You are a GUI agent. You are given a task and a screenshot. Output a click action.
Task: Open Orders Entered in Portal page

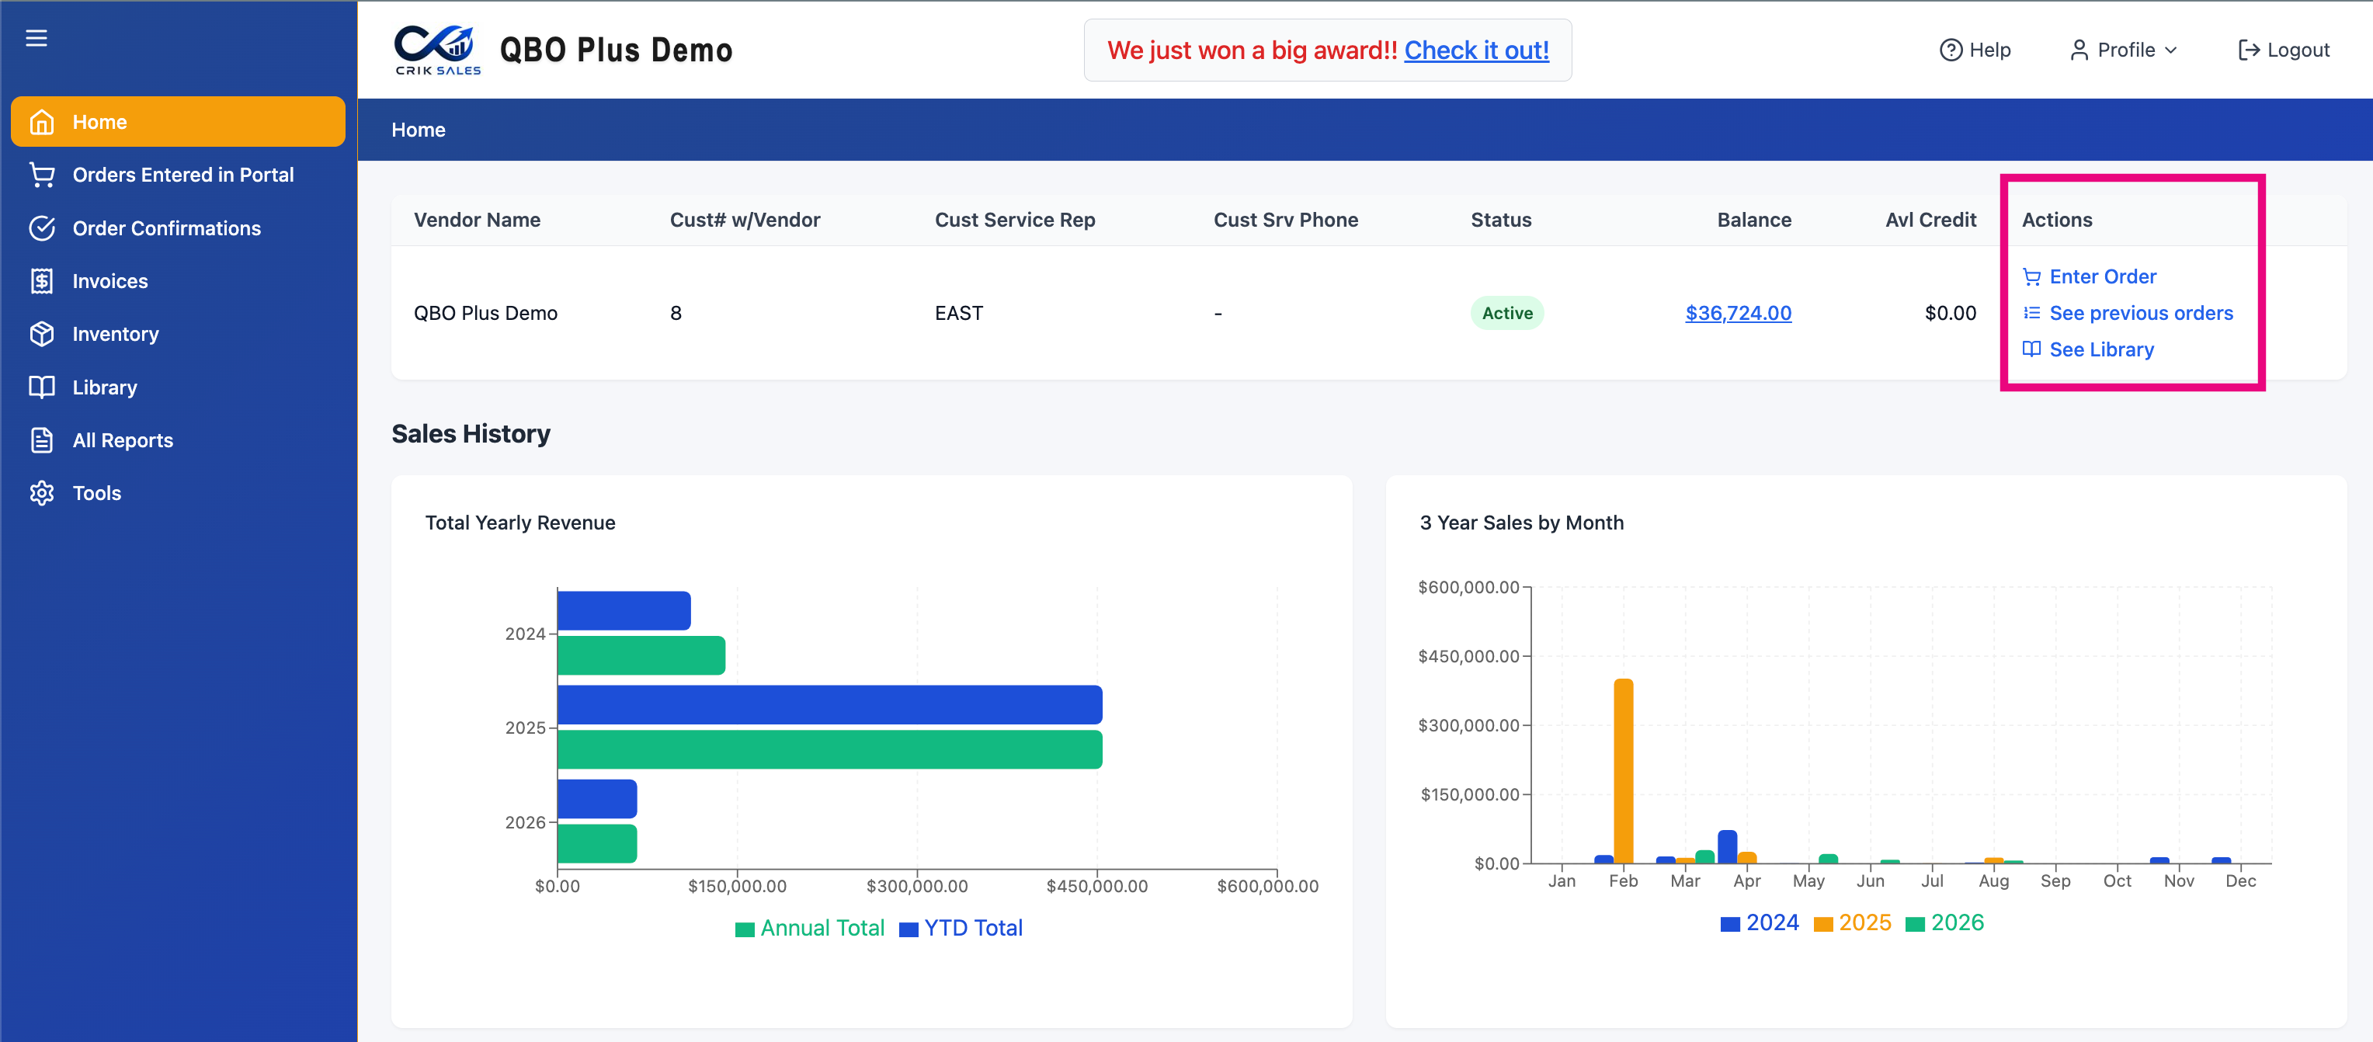pos(182,175)
